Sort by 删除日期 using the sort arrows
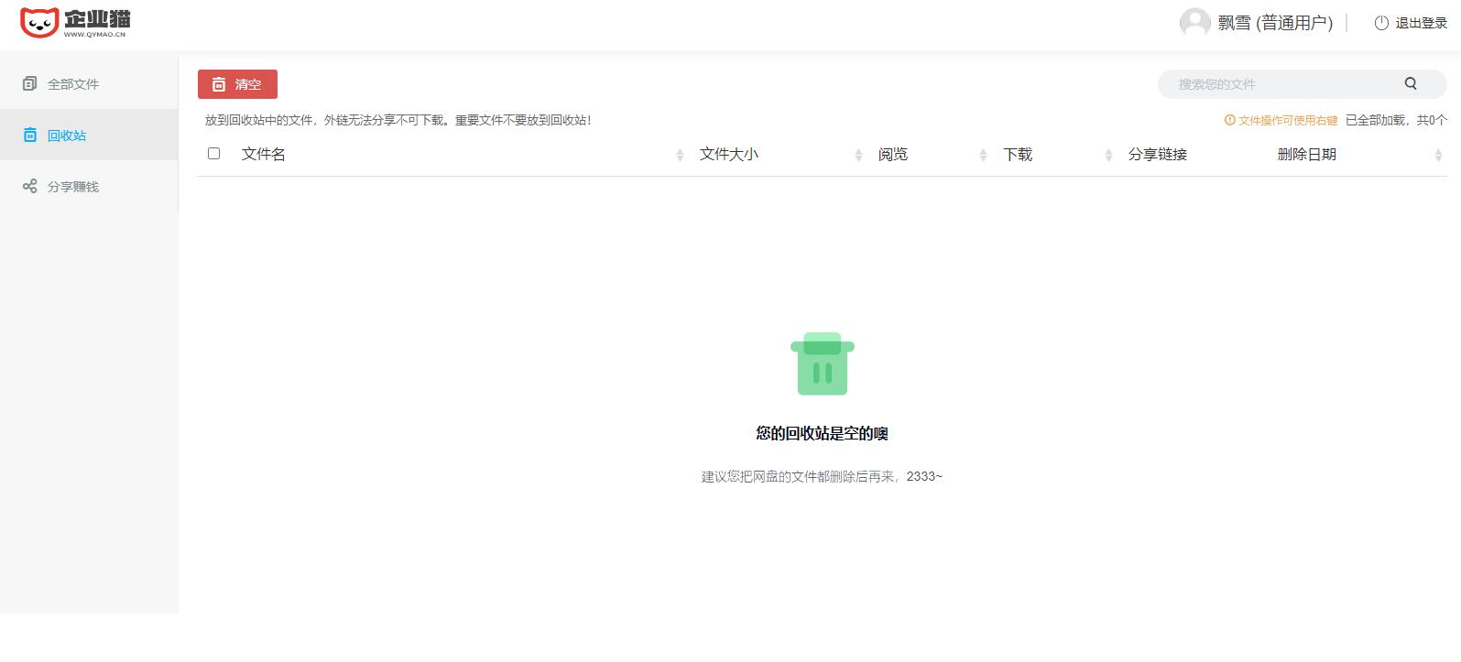 1438,156
